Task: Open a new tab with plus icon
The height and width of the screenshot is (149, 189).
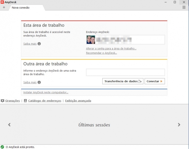Action: (4, 7)
